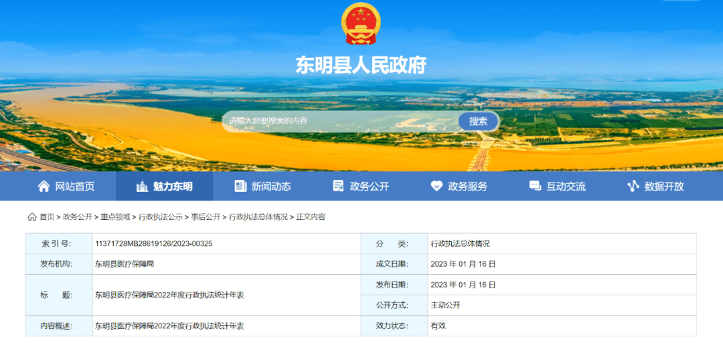The width and height of the screenshot is (723, 343).
Task: Click 正文内容 in the breadcrumb
Action: click(311, 217)
